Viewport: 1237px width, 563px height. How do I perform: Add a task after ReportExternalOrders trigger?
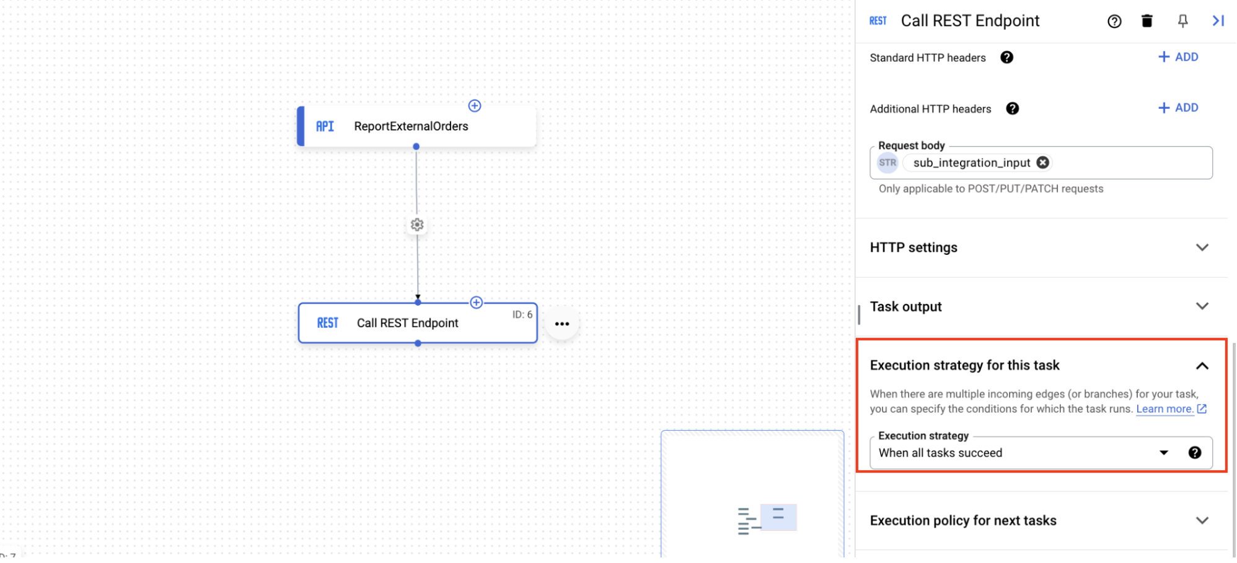pos(474,106)
